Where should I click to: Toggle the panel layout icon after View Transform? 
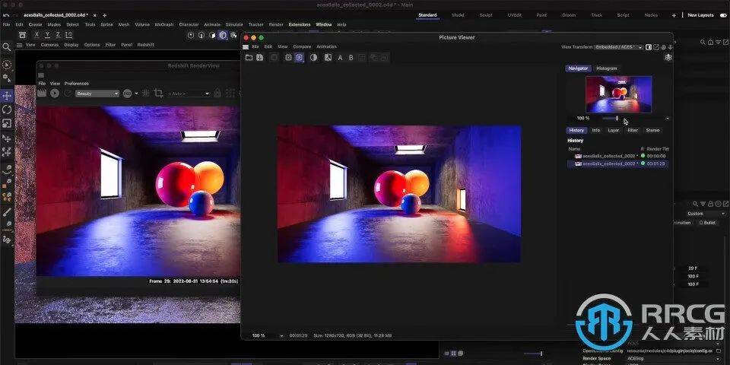pos(649,47)
